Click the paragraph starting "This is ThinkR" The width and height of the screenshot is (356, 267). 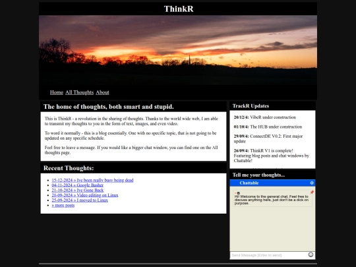pos(131,121)
